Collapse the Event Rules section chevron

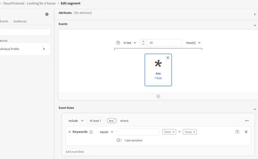click(255, 109)
